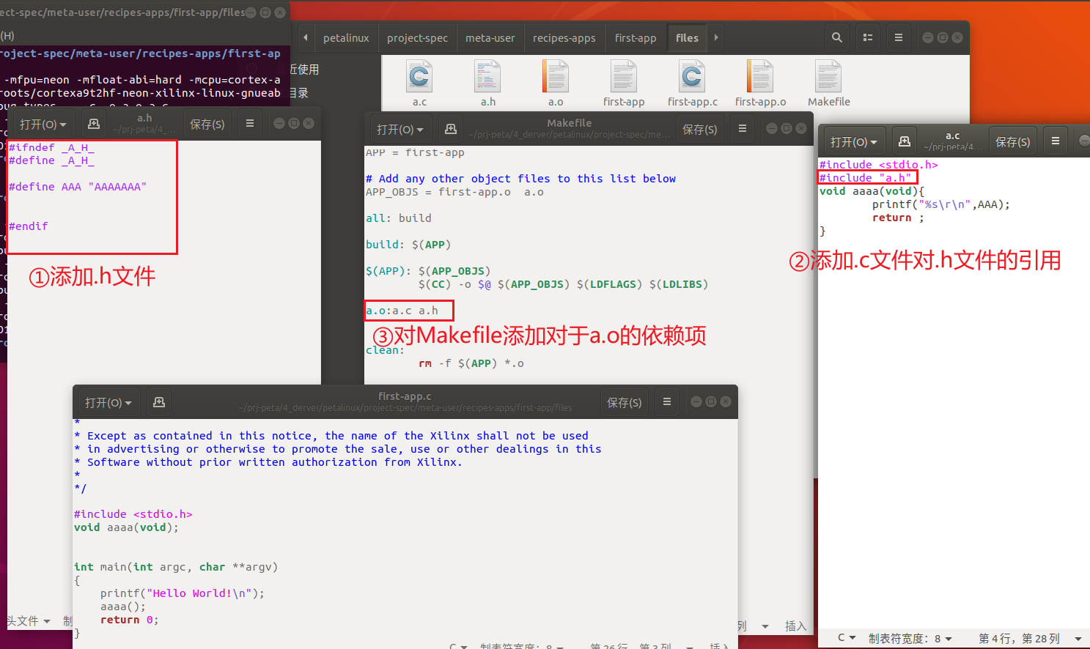Open hamburger menu in Files window

(899, 37)
